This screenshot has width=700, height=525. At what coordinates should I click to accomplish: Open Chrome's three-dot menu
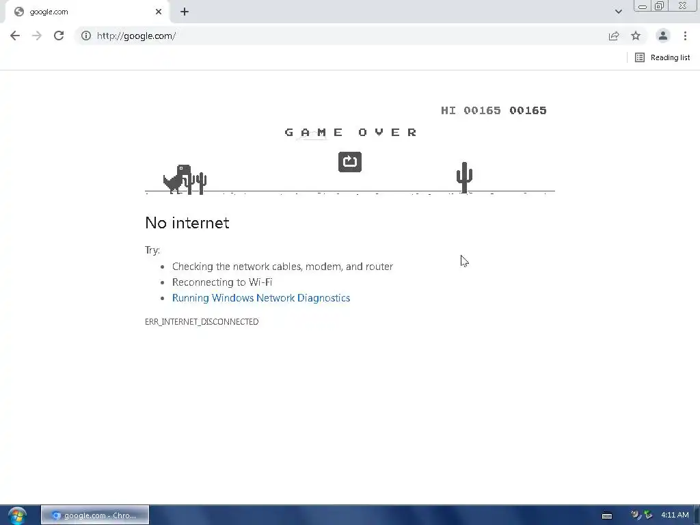(x=685, y=36)
